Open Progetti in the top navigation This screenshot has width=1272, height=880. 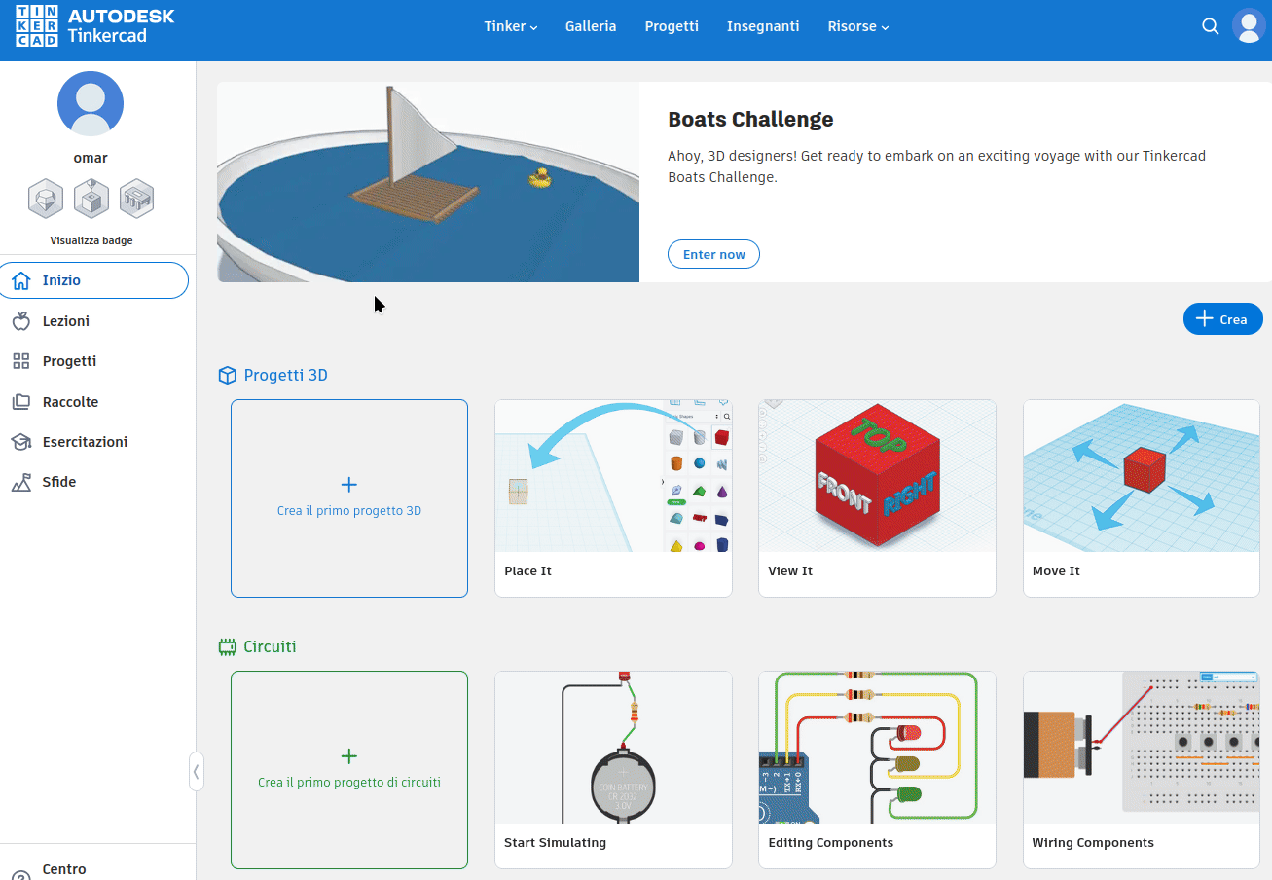[x=672, y=26]
